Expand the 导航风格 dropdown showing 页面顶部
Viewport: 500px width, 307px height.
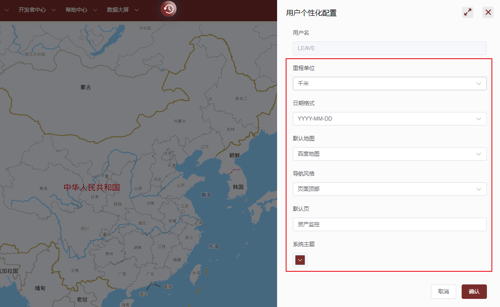click(389, 189)
